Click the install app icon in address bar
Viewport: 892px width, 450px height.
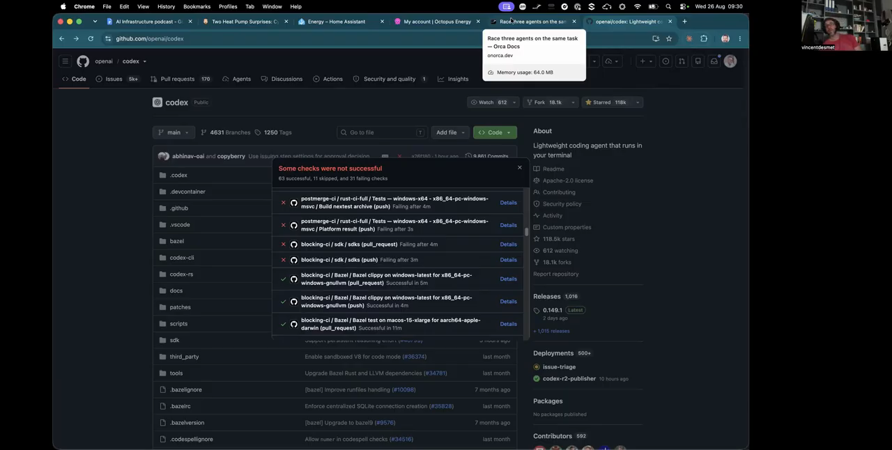pyautogui.click(x=656, y=38)
